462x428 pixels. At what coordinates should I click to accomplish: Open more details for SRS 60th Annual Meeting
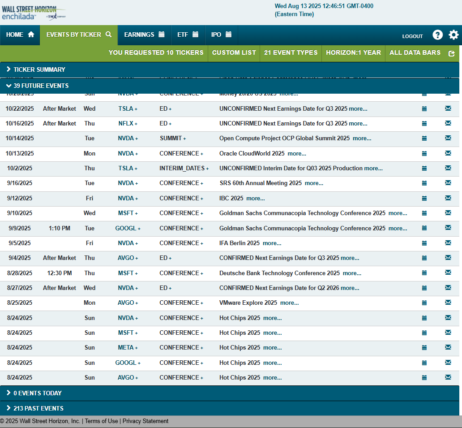314,183
